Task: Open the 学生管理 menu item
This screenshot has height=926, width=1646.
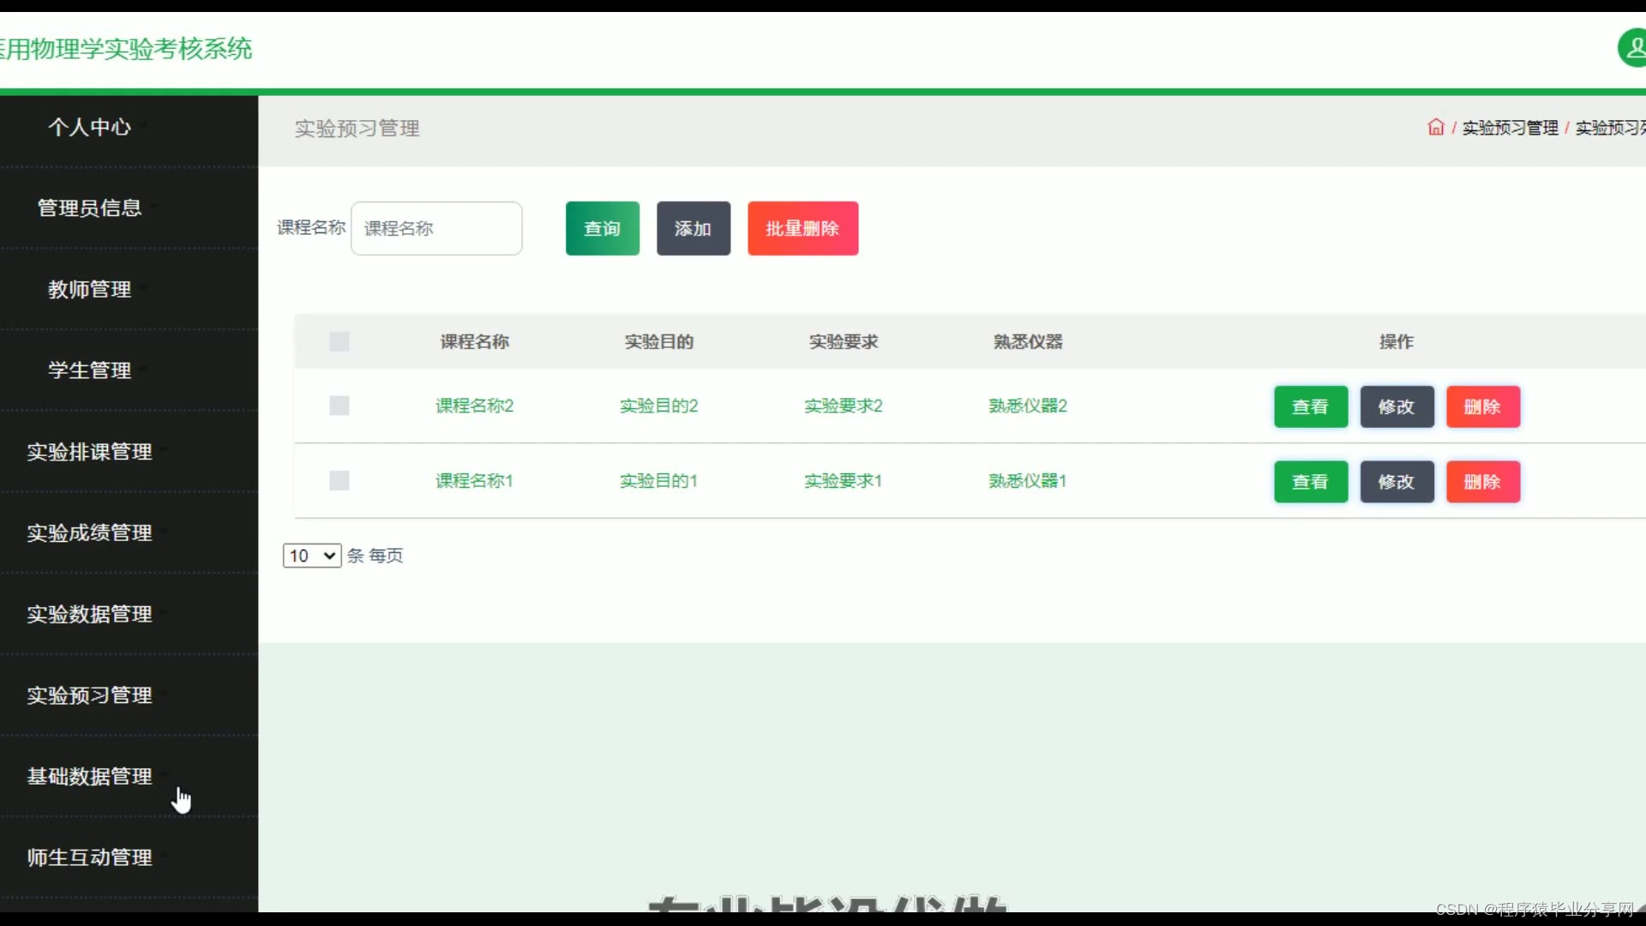Action: tap(90, 370)
